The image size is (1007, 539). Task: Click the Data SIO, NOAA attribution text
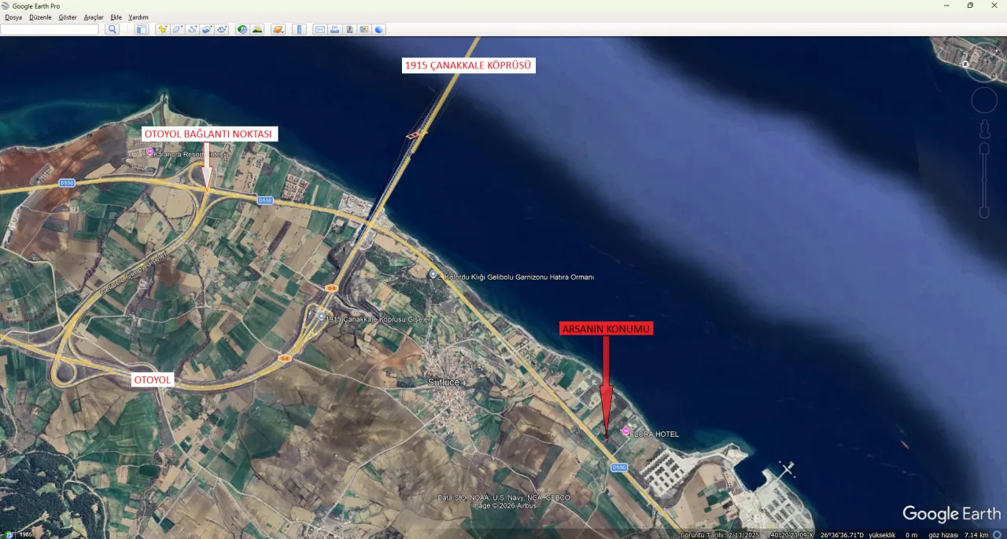(x=503, y=497)
